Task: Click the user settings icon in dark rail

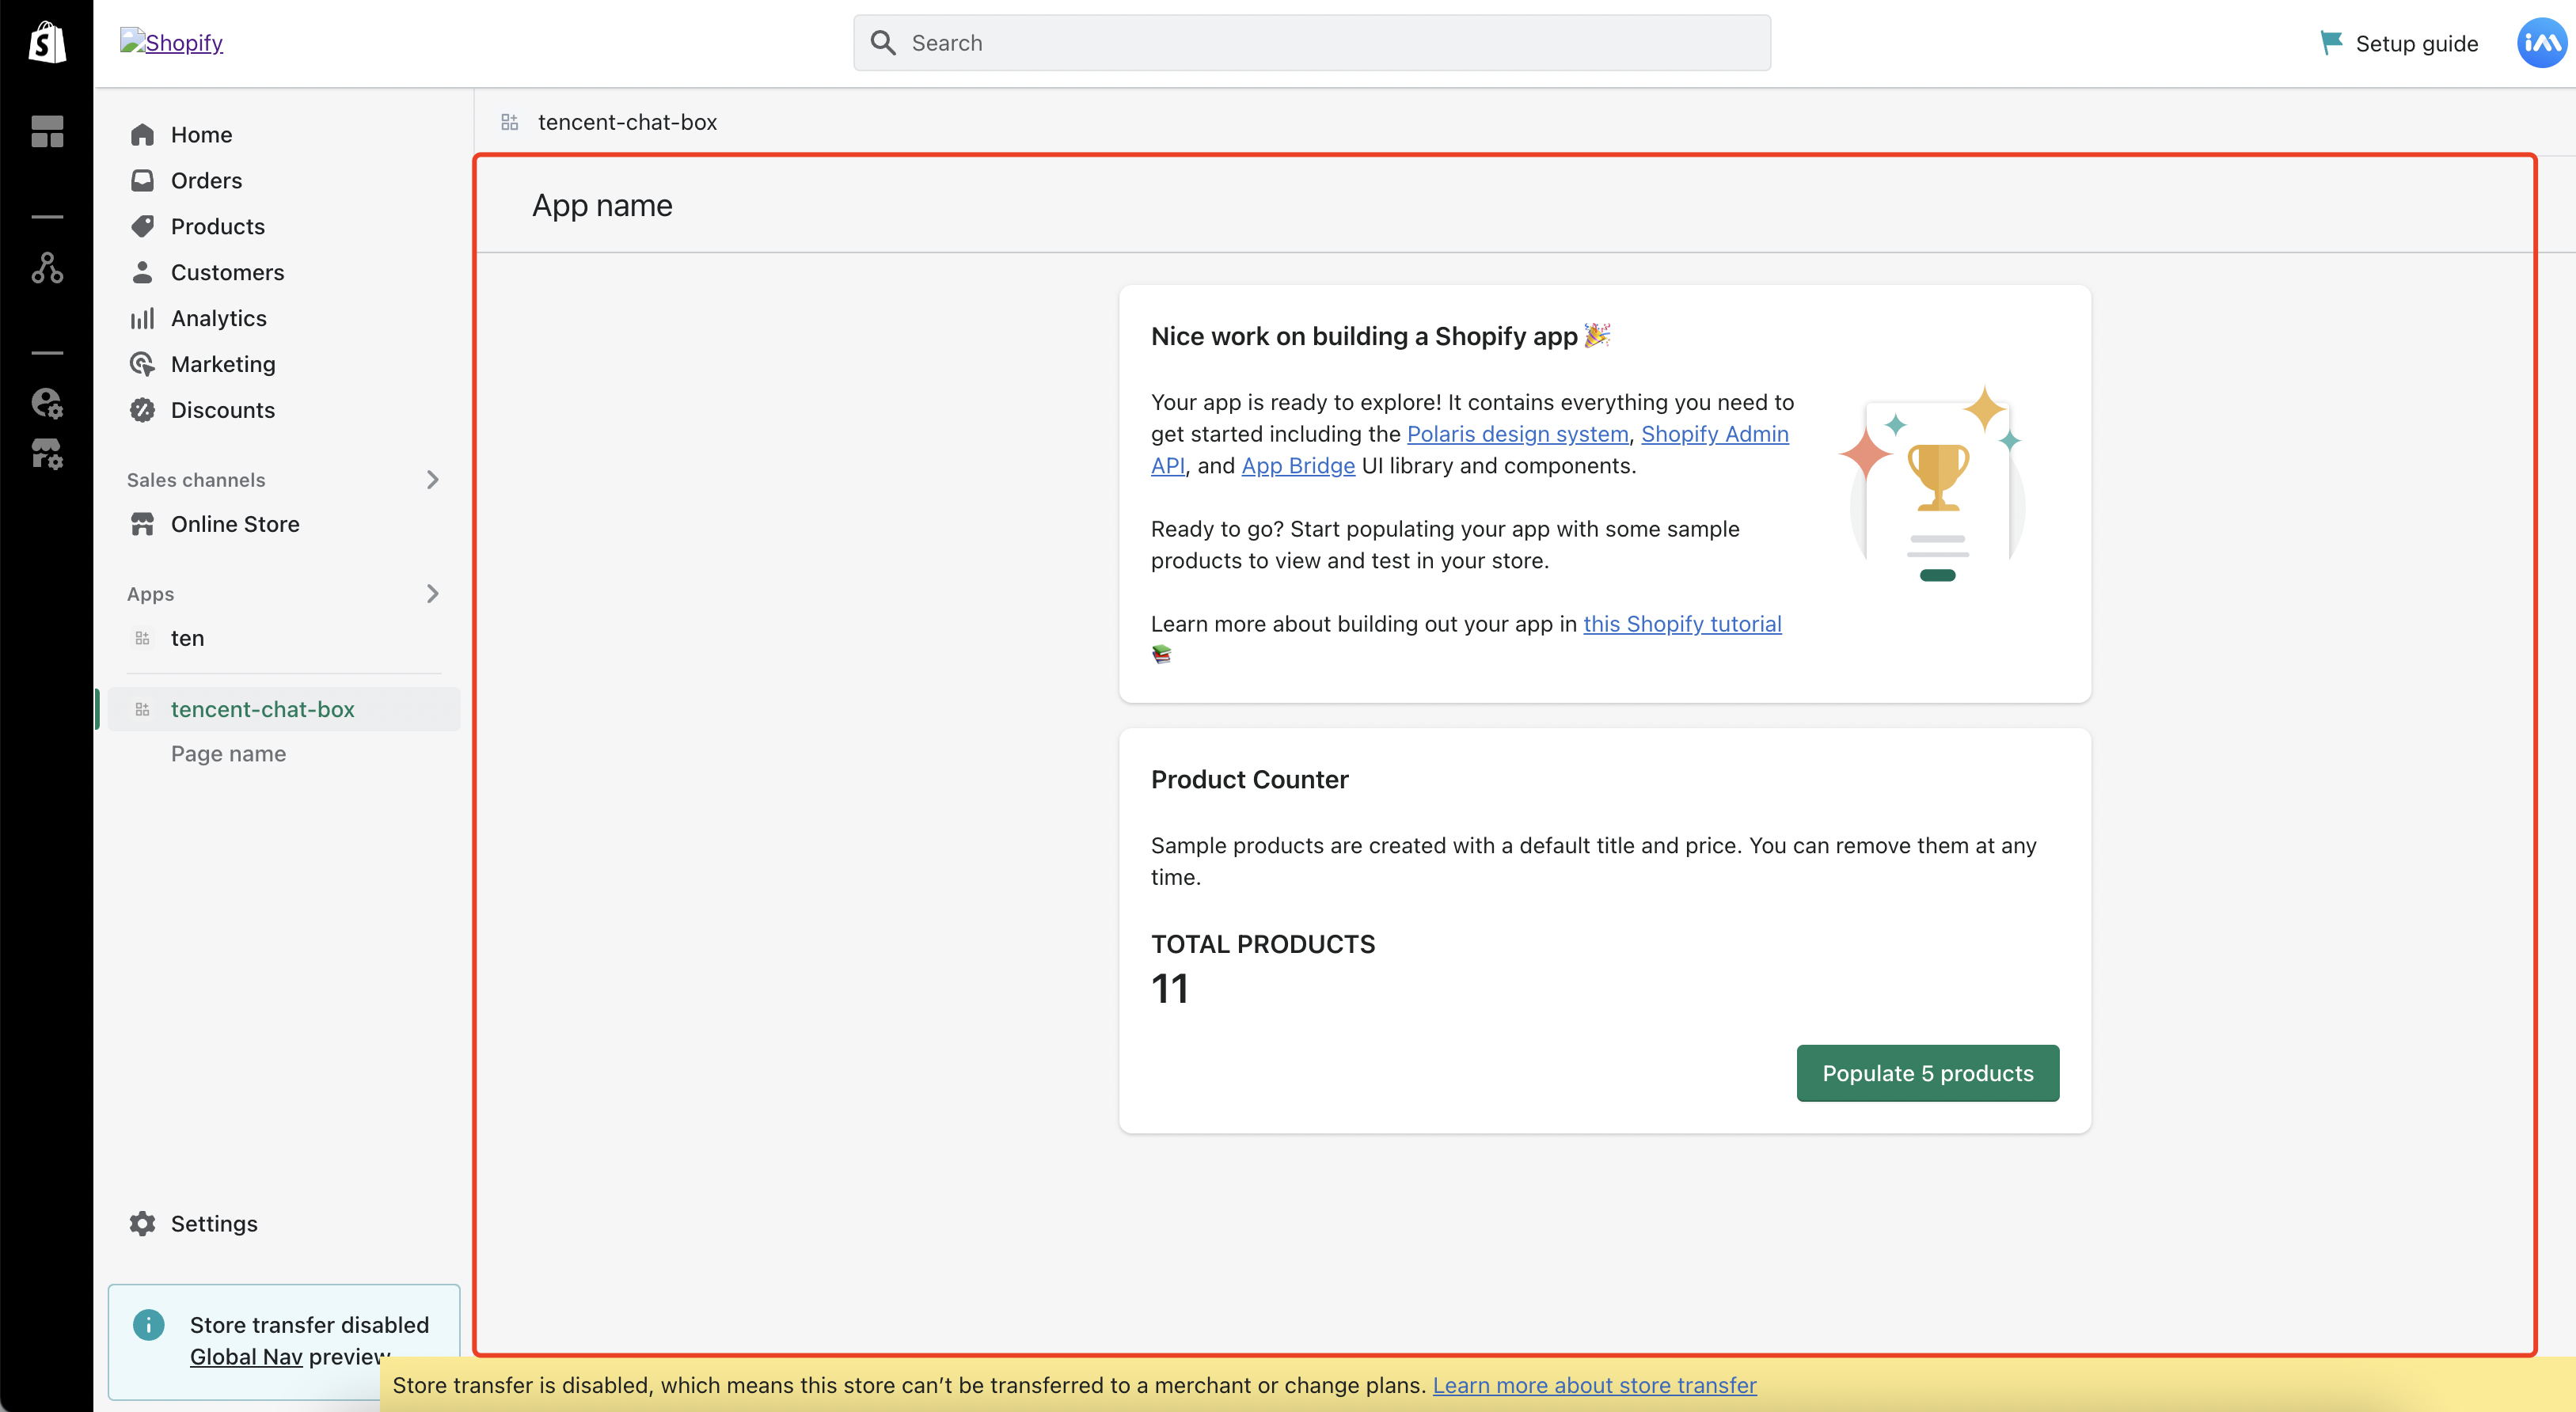Action: [x=47, y=403]
